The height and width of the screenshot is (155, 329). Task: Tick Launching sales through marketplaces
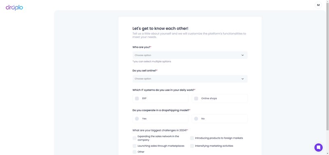(134, 146)
